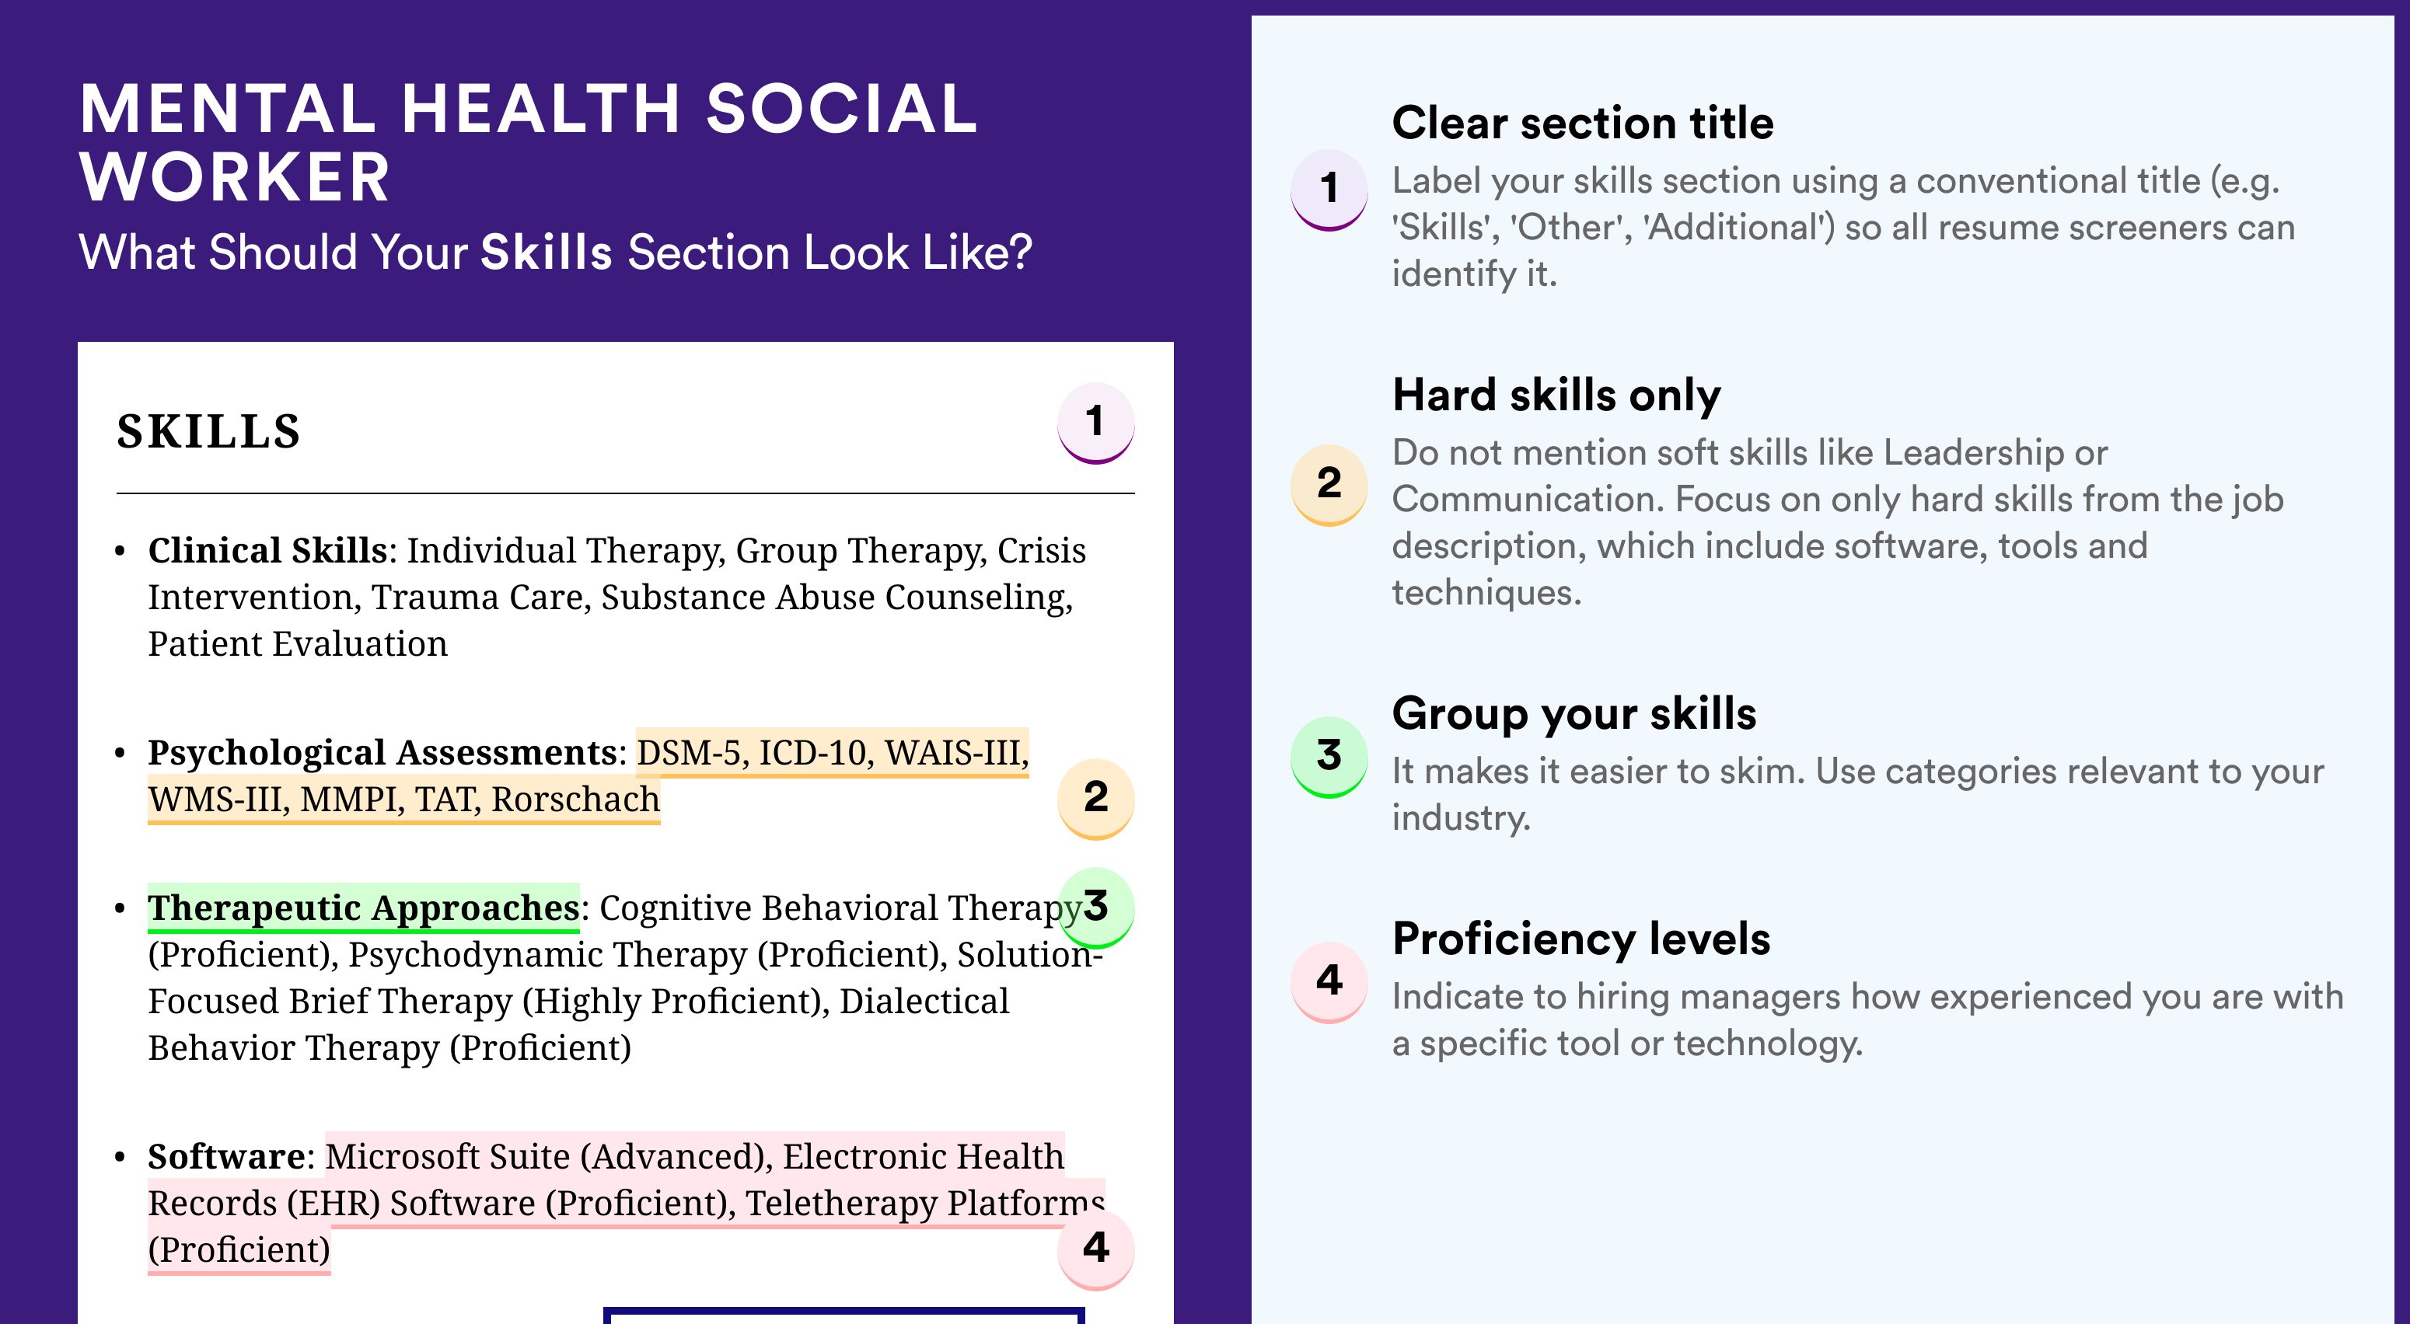Select the number 1 badge next to Clear section title

pos(1329,190)
